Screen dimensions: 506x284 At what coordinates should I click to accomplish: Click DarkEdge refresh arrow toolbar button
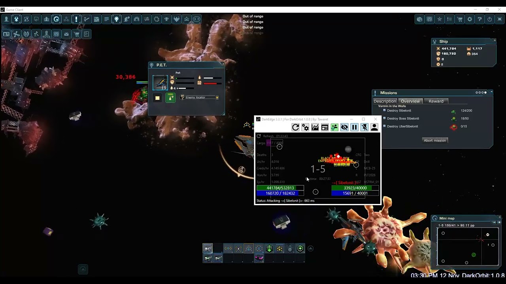[295, 127]
